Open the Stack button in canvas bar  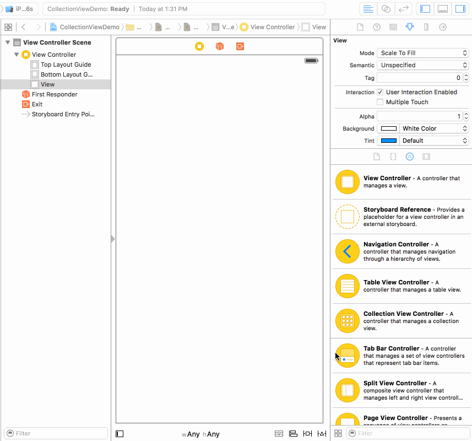point(279,433)
